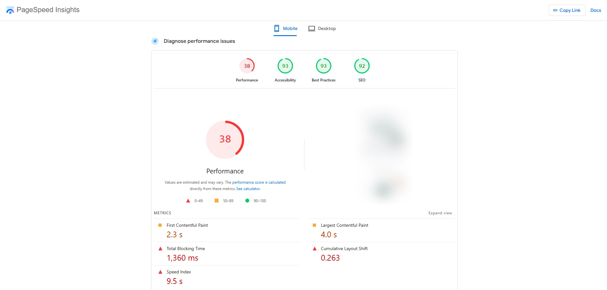
Task: Open the 'See calculator.' link
Action: tap(249, 189)
